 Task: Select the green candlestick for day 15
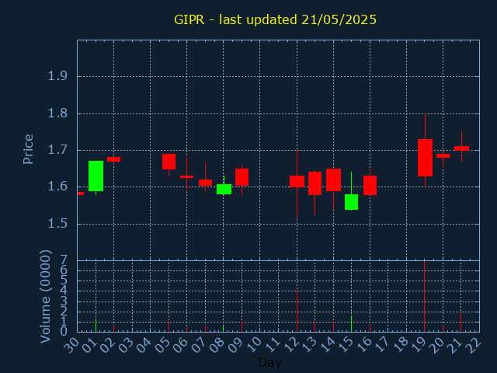coord(351,202)
